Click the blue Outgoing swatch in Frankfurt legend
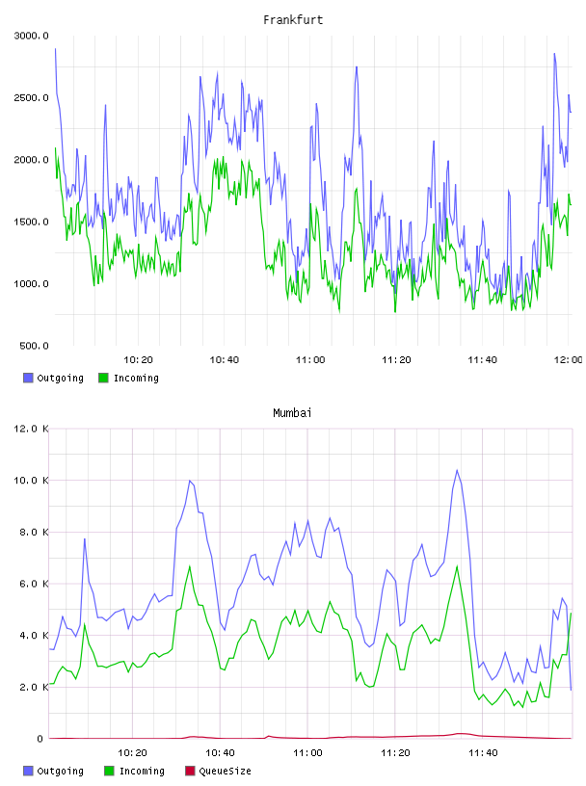 point(28,378)
